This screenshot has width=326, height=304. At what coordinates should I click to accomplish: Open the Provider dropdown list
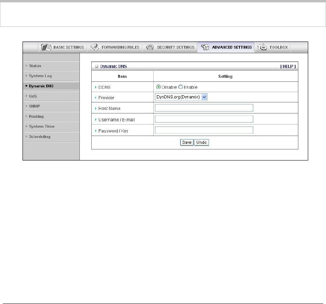click(181, 97)
